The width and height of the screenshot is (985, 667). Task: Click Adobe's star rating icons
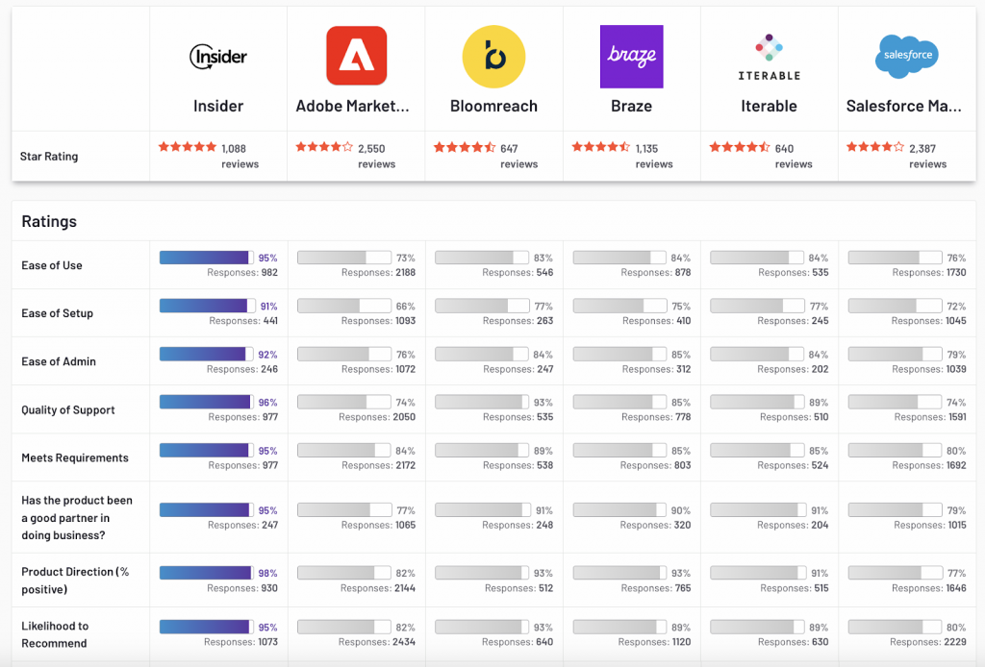tap(324, 147)
